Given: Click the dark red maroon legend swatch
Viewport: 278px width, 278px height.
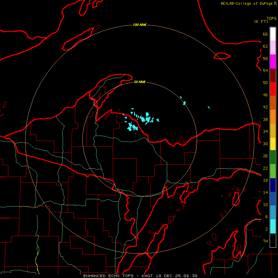Looking at the screenshot, I should 273,75.
